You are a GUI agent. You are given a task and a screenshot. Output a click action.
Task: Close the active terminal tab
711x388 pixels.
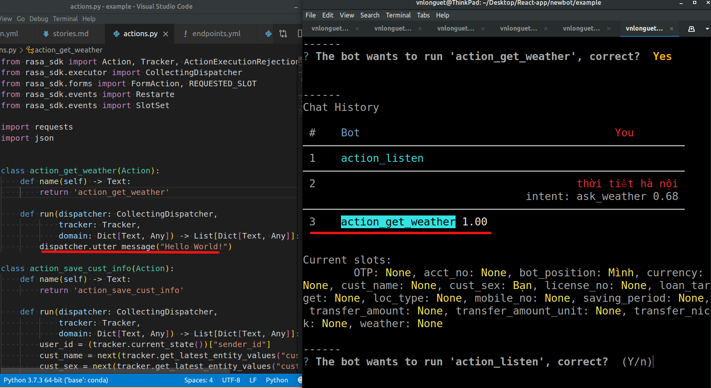672,29
